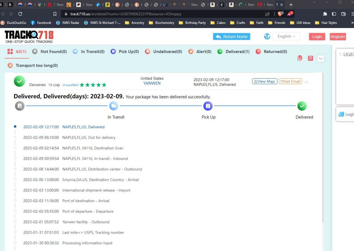Click the Track718 logo
Screen dimensions: 354x251
[29, 37]
